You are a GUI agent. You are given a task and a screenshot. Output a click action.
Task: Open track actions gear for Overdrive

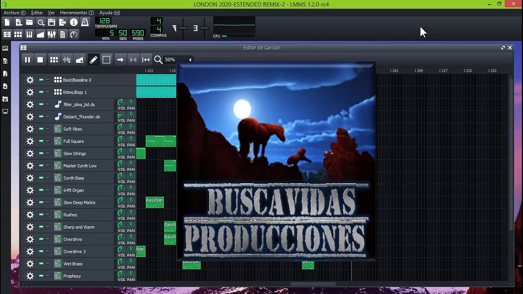30,239
